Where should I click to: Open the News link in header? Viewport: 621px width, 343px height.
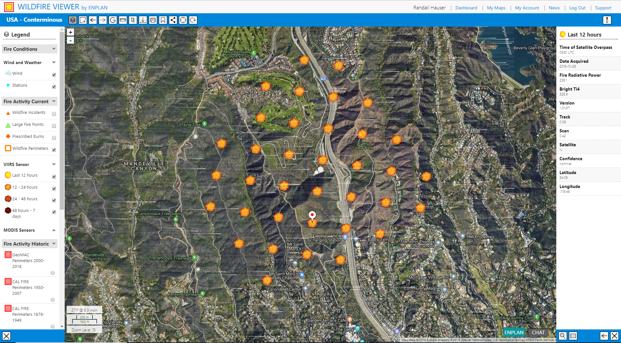tap(554, 8)
